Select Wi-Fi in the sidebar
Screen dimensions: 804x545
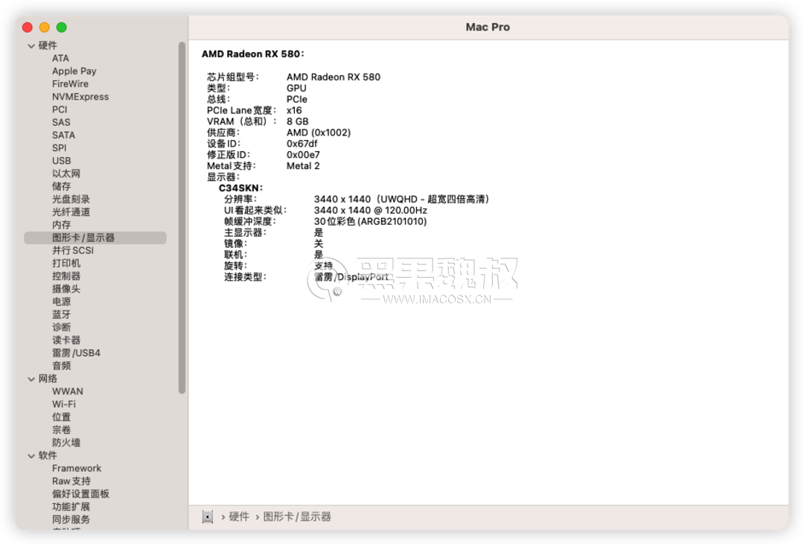(63, 404)
